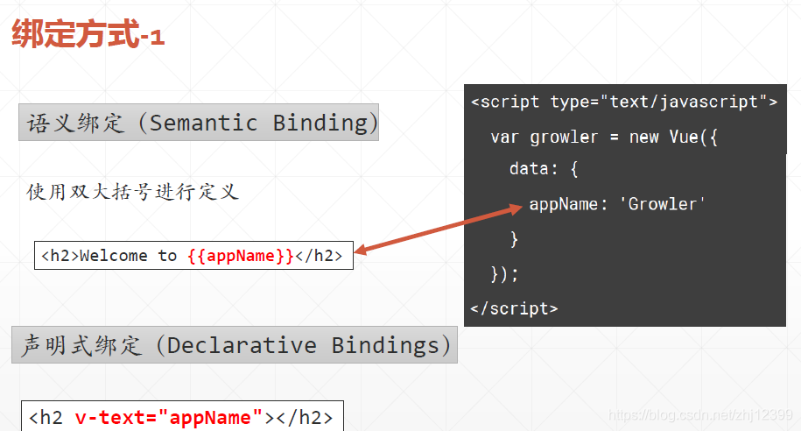The width and height of the screenshot is (801, 431).
Task: Click the slide title 绑定方式-1
Action: pyautogui.click(x=88, y=34)
